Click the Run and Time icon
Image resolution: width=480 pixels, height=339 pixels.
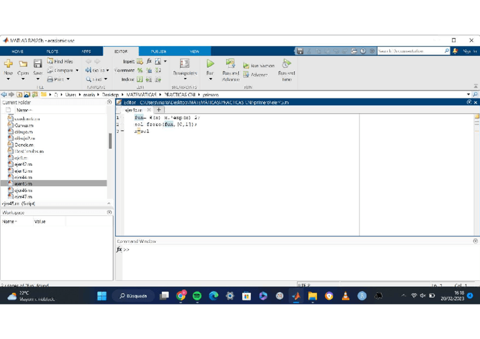[x=286, y=63]
